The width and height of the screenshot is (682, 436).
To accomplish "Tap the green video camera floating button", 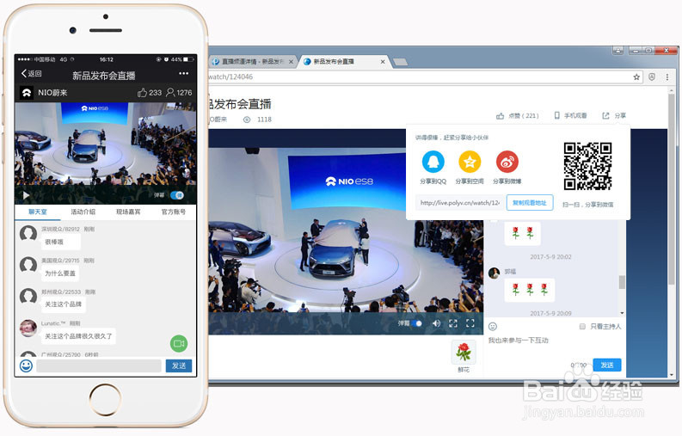I will [x=179, y=343].
